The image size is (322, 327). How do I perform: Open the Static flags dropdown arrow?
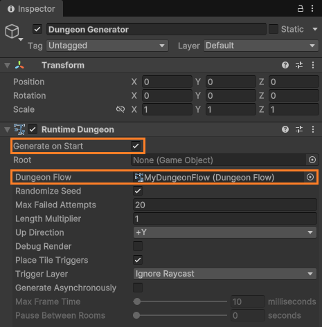315,29
